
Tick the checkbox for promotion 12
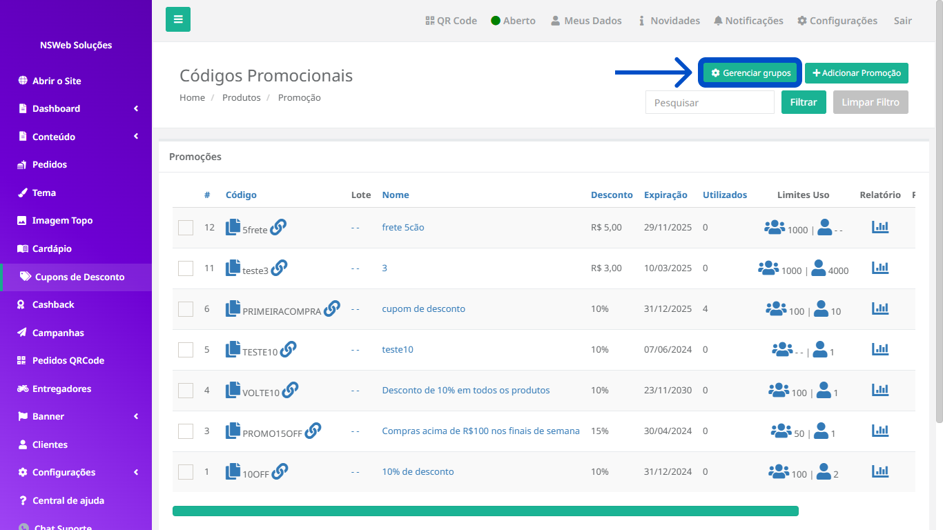click(186, 228)
